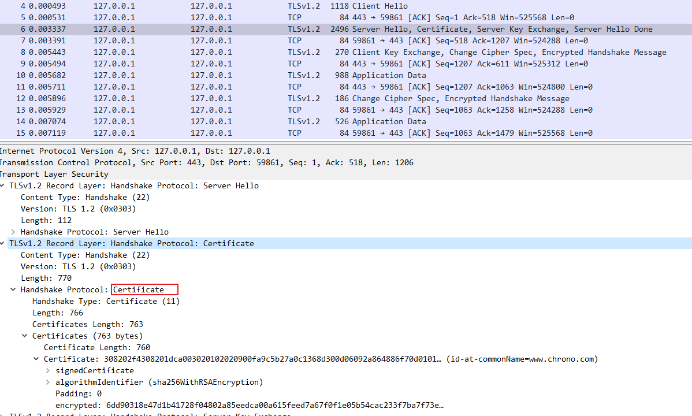Image resolution: width=692 pixels, height=416 pixels.
Task: Expand the signedCertificate tree node
Action: (x=47, y=370)
